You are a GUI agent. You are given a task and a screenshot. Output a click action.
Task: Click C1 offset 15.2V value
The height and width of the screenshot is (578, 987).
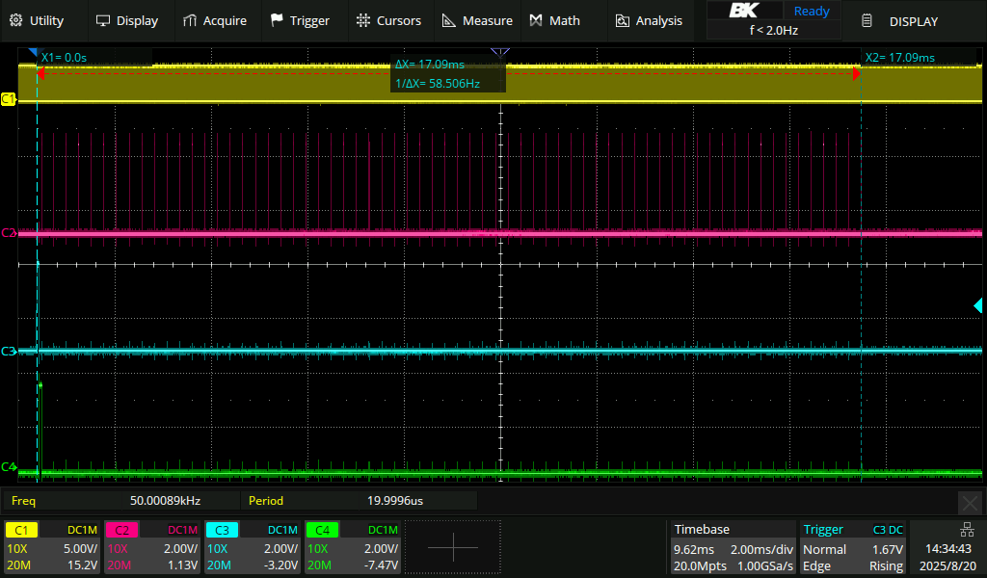point(83,565)
